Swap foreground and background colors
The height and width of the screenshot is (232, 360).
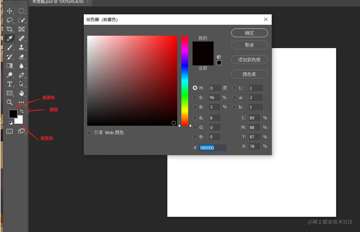coord(22,111)
